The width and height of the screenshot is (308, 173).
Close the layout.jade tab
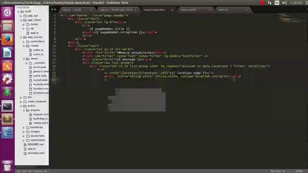(x=209, y=10)
